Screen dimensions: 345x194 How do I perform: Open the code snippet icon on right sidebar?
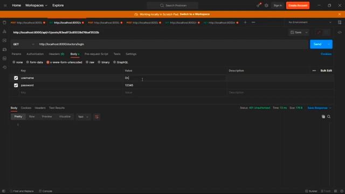click(340, 32)
